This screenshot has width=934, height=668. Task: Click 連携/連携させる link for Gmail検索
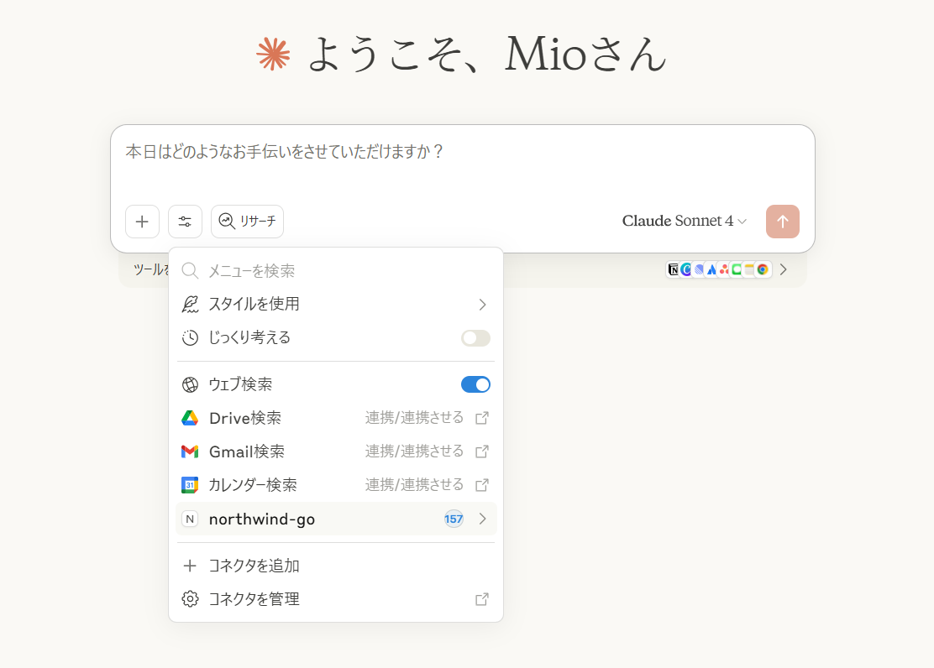(x=414, y=451)
